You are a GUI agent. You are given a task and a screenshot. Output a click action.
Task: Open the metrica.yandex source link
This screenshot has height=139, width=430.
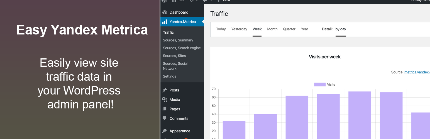pyautogui.click(x=417, y=72)
